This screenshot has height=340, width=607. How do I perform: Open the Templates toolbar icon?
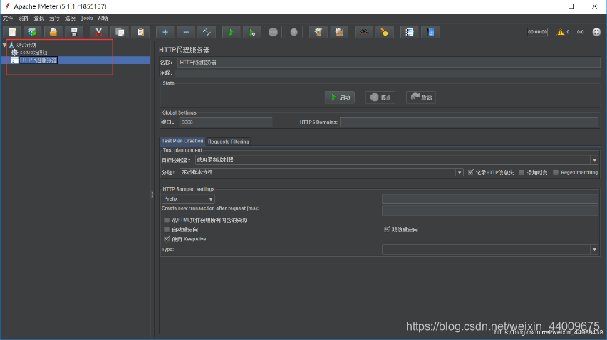pyautogui.click(x=33, y=32)
